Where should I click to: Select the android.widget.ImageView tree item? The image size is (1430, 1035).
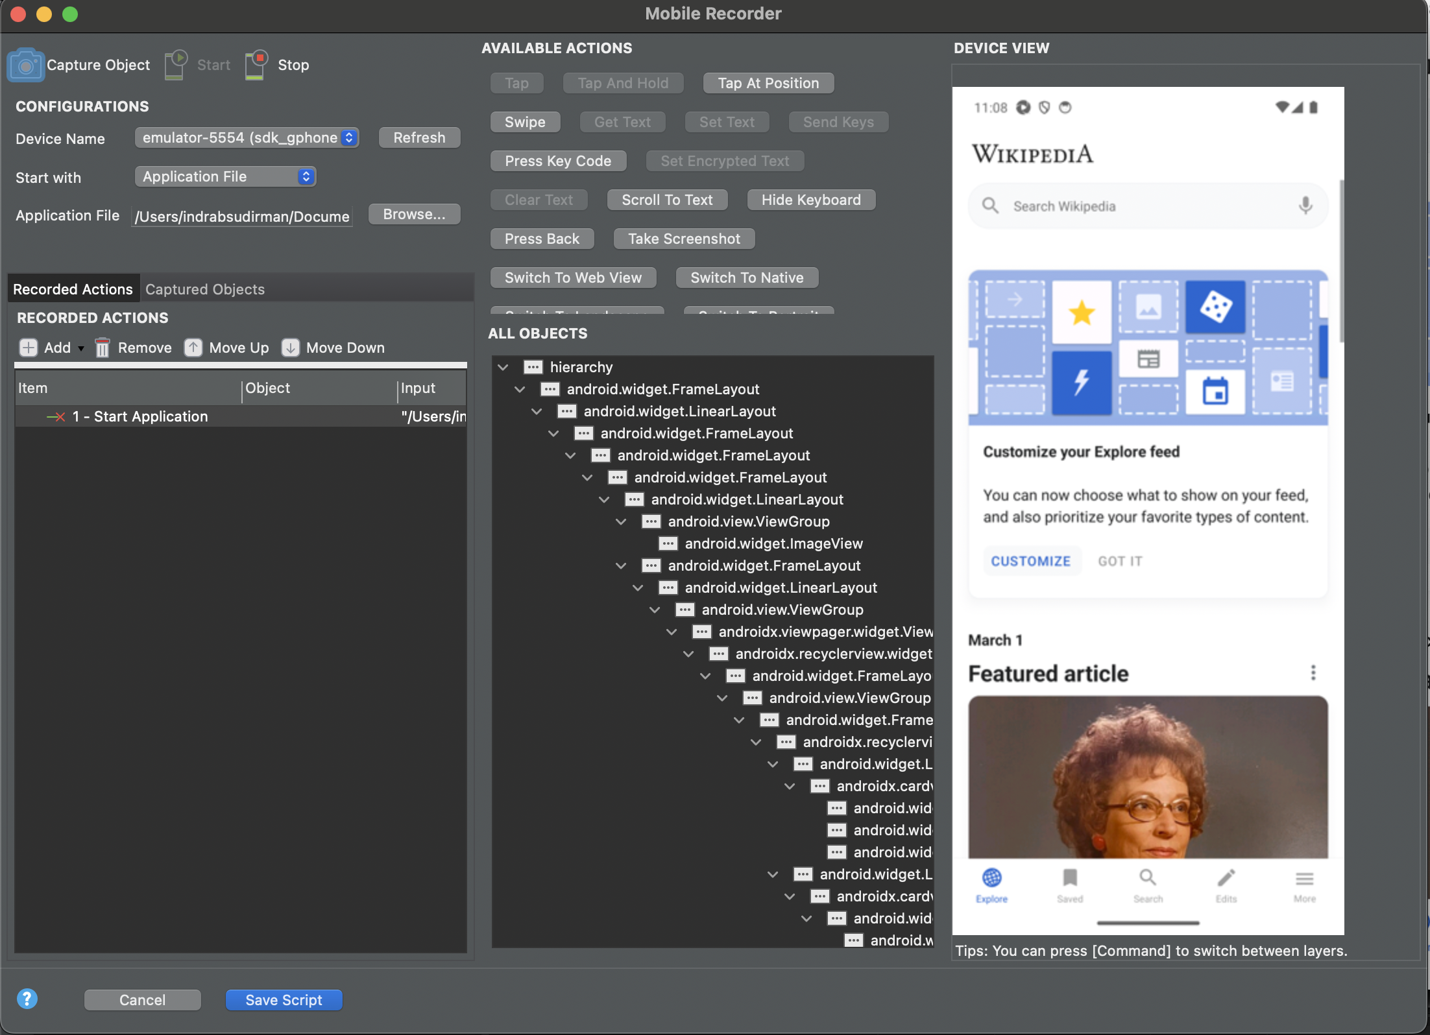pos(773,543)
